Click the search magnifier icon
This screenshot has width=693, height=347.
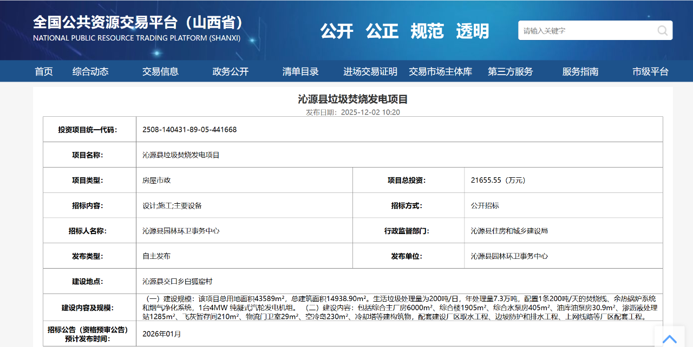click(662, 31)
